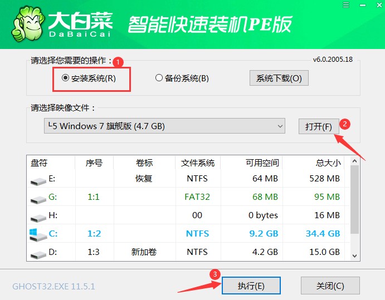Click the E: drive icon

click(x=38, y=181)
